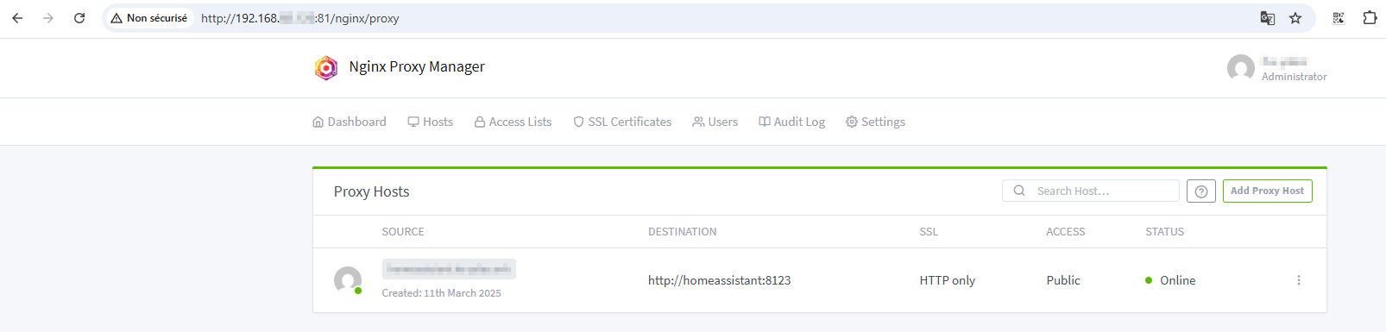Click the STATUS column header

(1164, 232)
